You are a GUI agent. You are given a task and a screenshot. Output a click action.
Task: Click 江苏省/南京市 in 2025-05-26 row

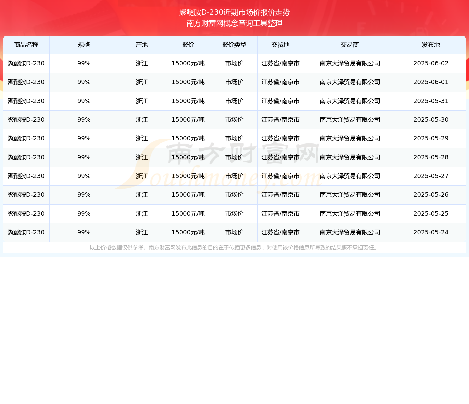[280, 195]
